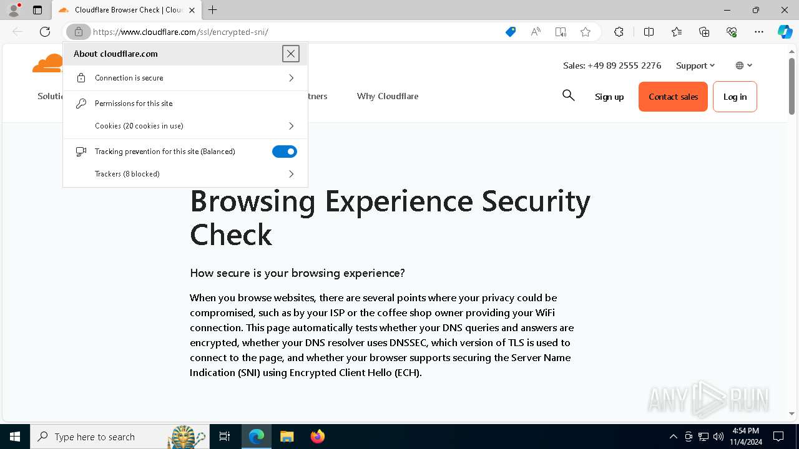
Task: Open Why Cloudflare menu
Action: click(388, 96)
